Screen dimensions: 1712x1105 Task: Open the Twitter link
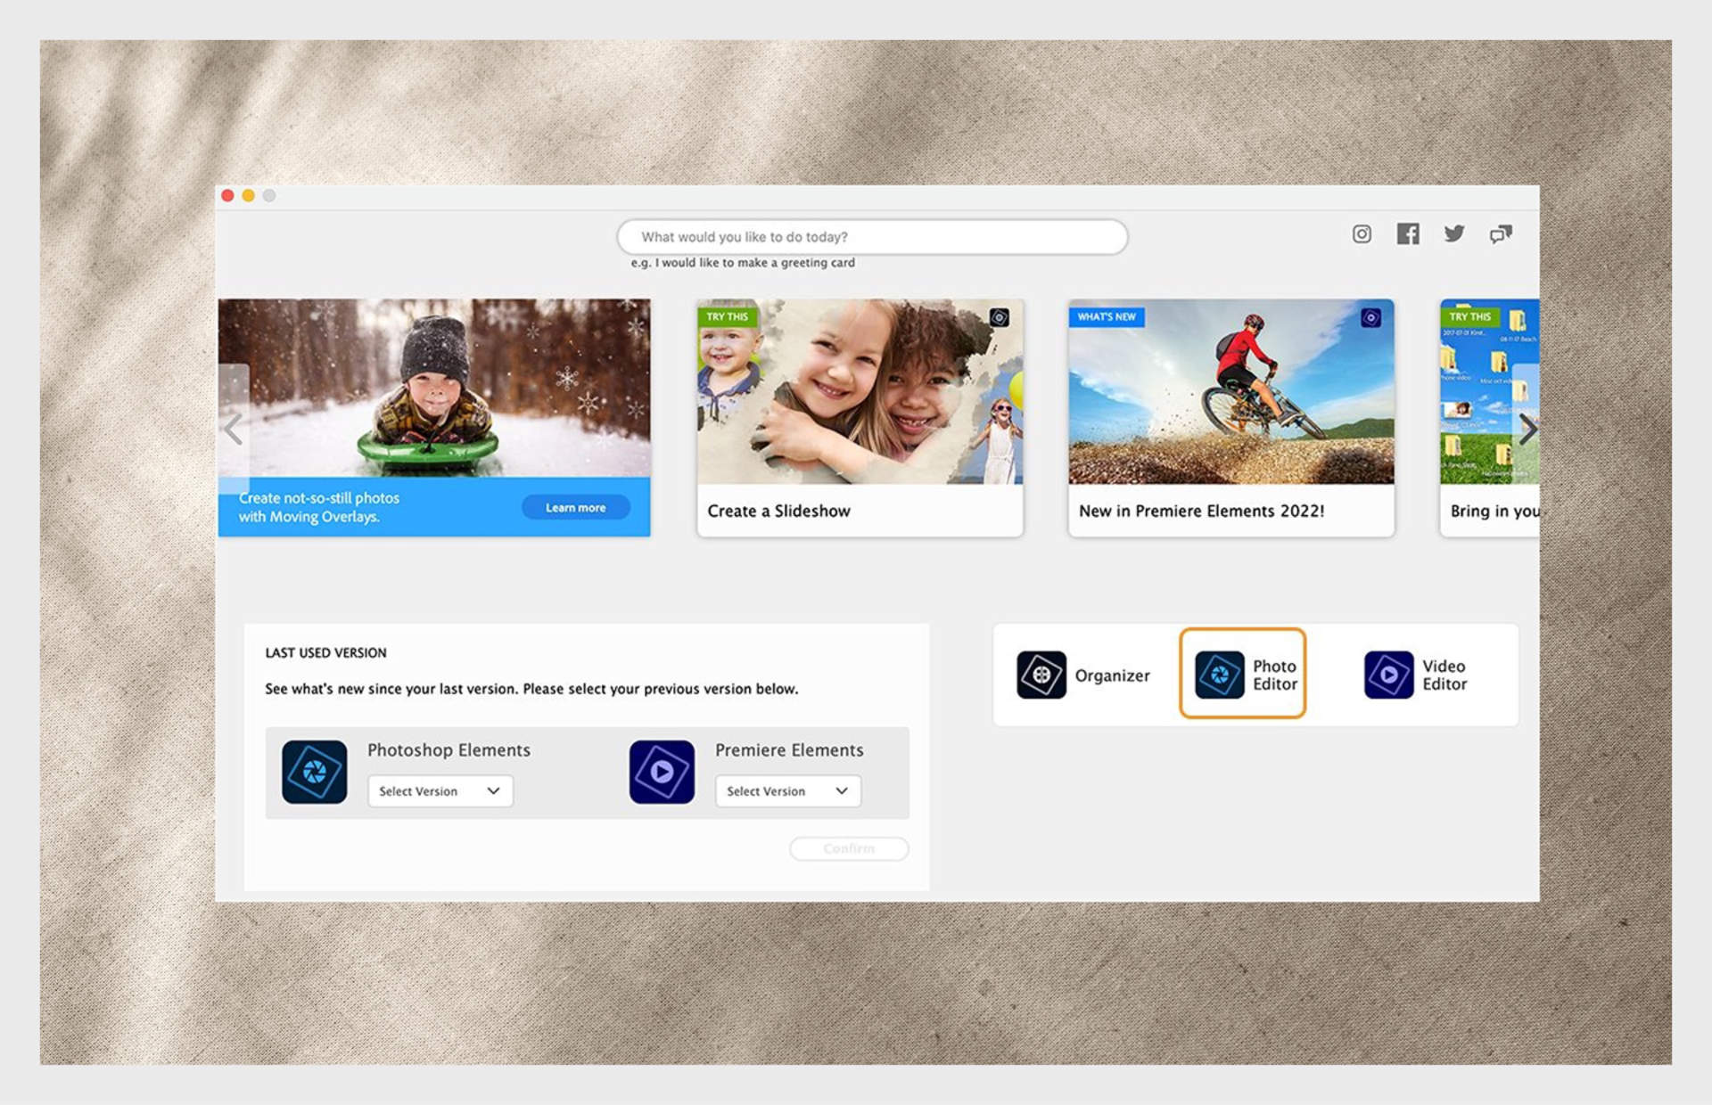tap(1454, 233)
